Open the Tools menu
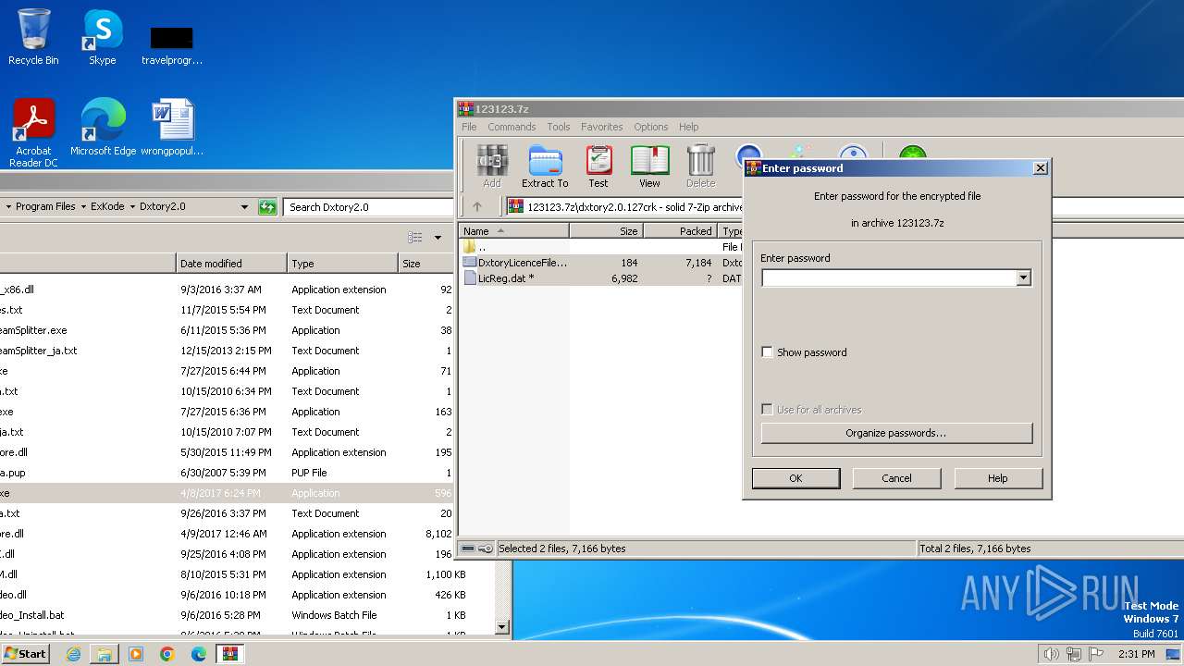 click(x=559, y=127)
